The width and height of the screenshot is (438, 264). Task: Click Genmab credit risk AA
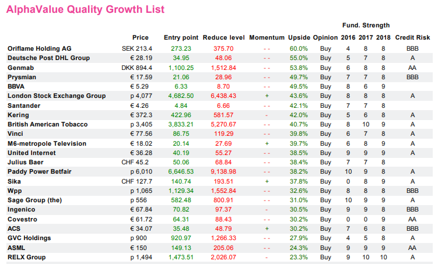pyautogui.click(x=412, y=68)
